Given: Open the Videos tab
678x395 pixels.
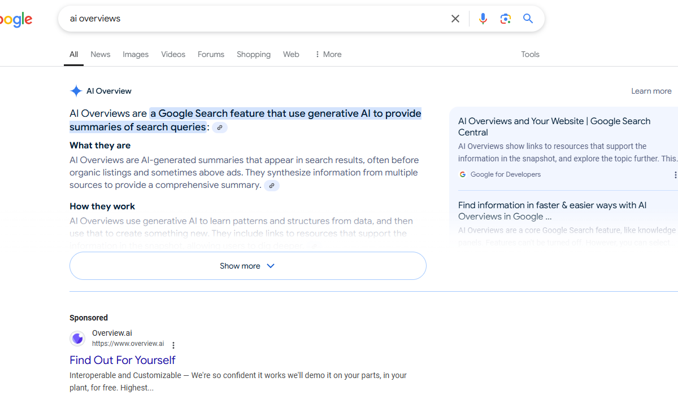Looking at the screenshot, I should (173, 54).
